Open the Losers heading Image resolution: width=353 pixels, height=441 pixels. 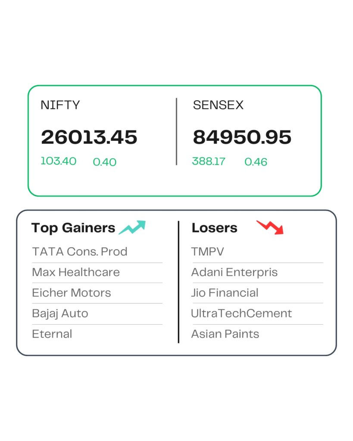(x=215, y=228)
